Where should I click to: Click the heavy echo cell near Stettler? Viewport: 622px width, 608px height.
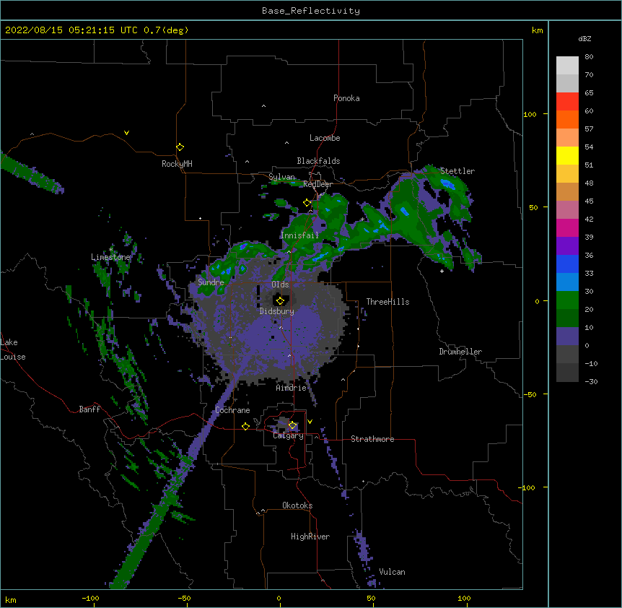coord(447,184)
